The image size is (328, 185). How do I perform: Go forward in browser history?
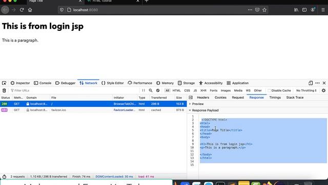click(x=14, y=10)
